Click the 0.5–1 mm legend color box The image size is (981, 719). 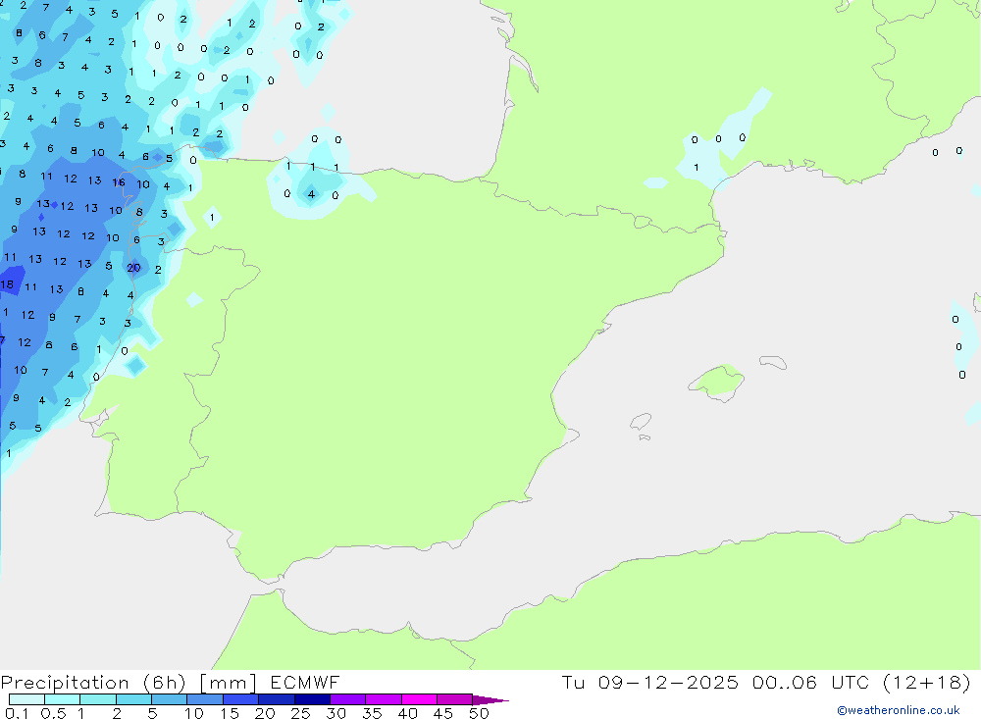click(x=63, y=699)
